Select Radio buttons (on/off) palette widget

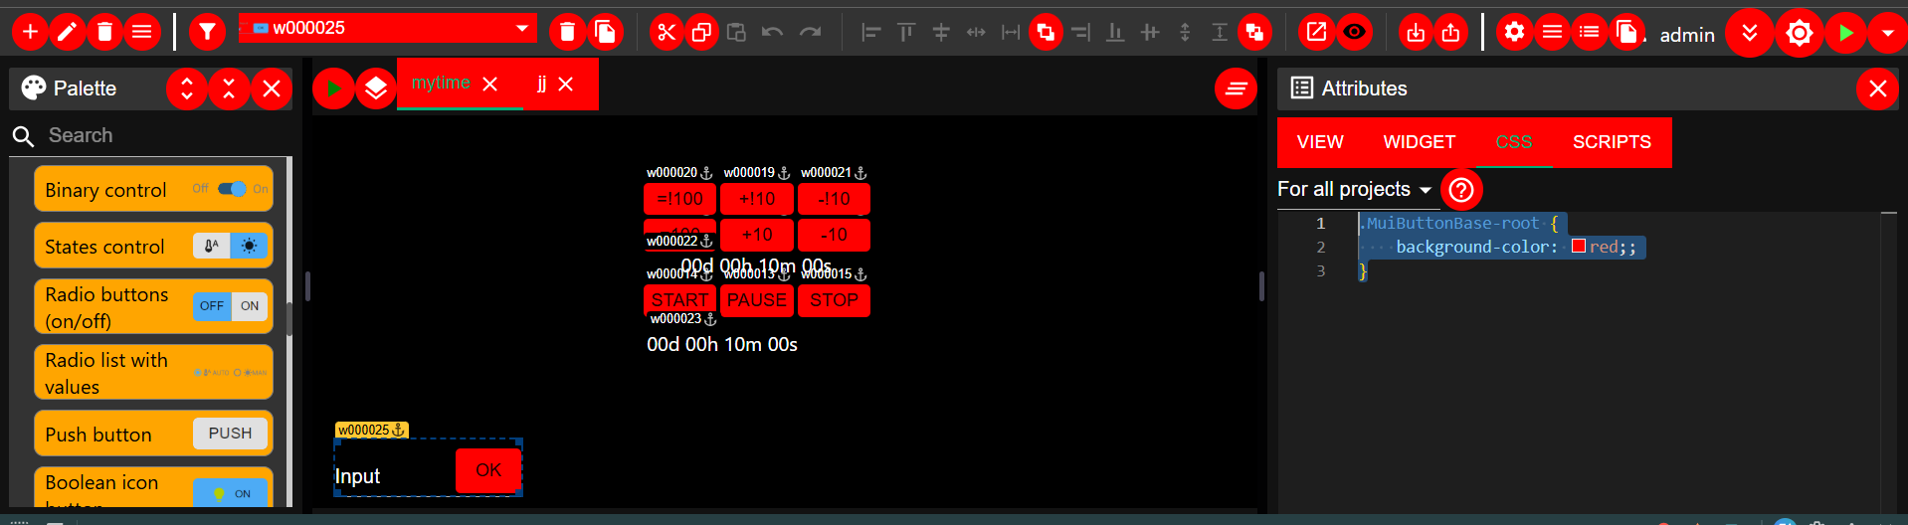click(x=153, y=306)
